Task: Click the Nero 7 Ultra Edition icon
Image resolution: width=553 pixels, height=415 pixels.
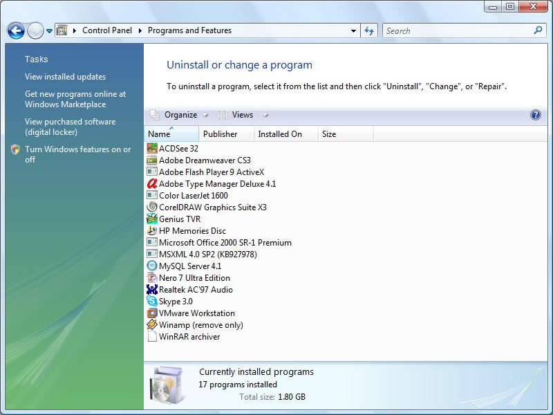Action: pyautogui.click(x=152, y=278)
